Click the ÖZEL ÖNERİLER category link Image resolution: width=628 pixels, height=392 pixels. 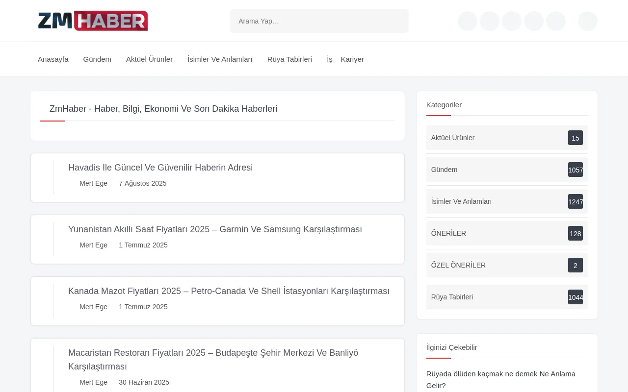(x=458, y=265)
